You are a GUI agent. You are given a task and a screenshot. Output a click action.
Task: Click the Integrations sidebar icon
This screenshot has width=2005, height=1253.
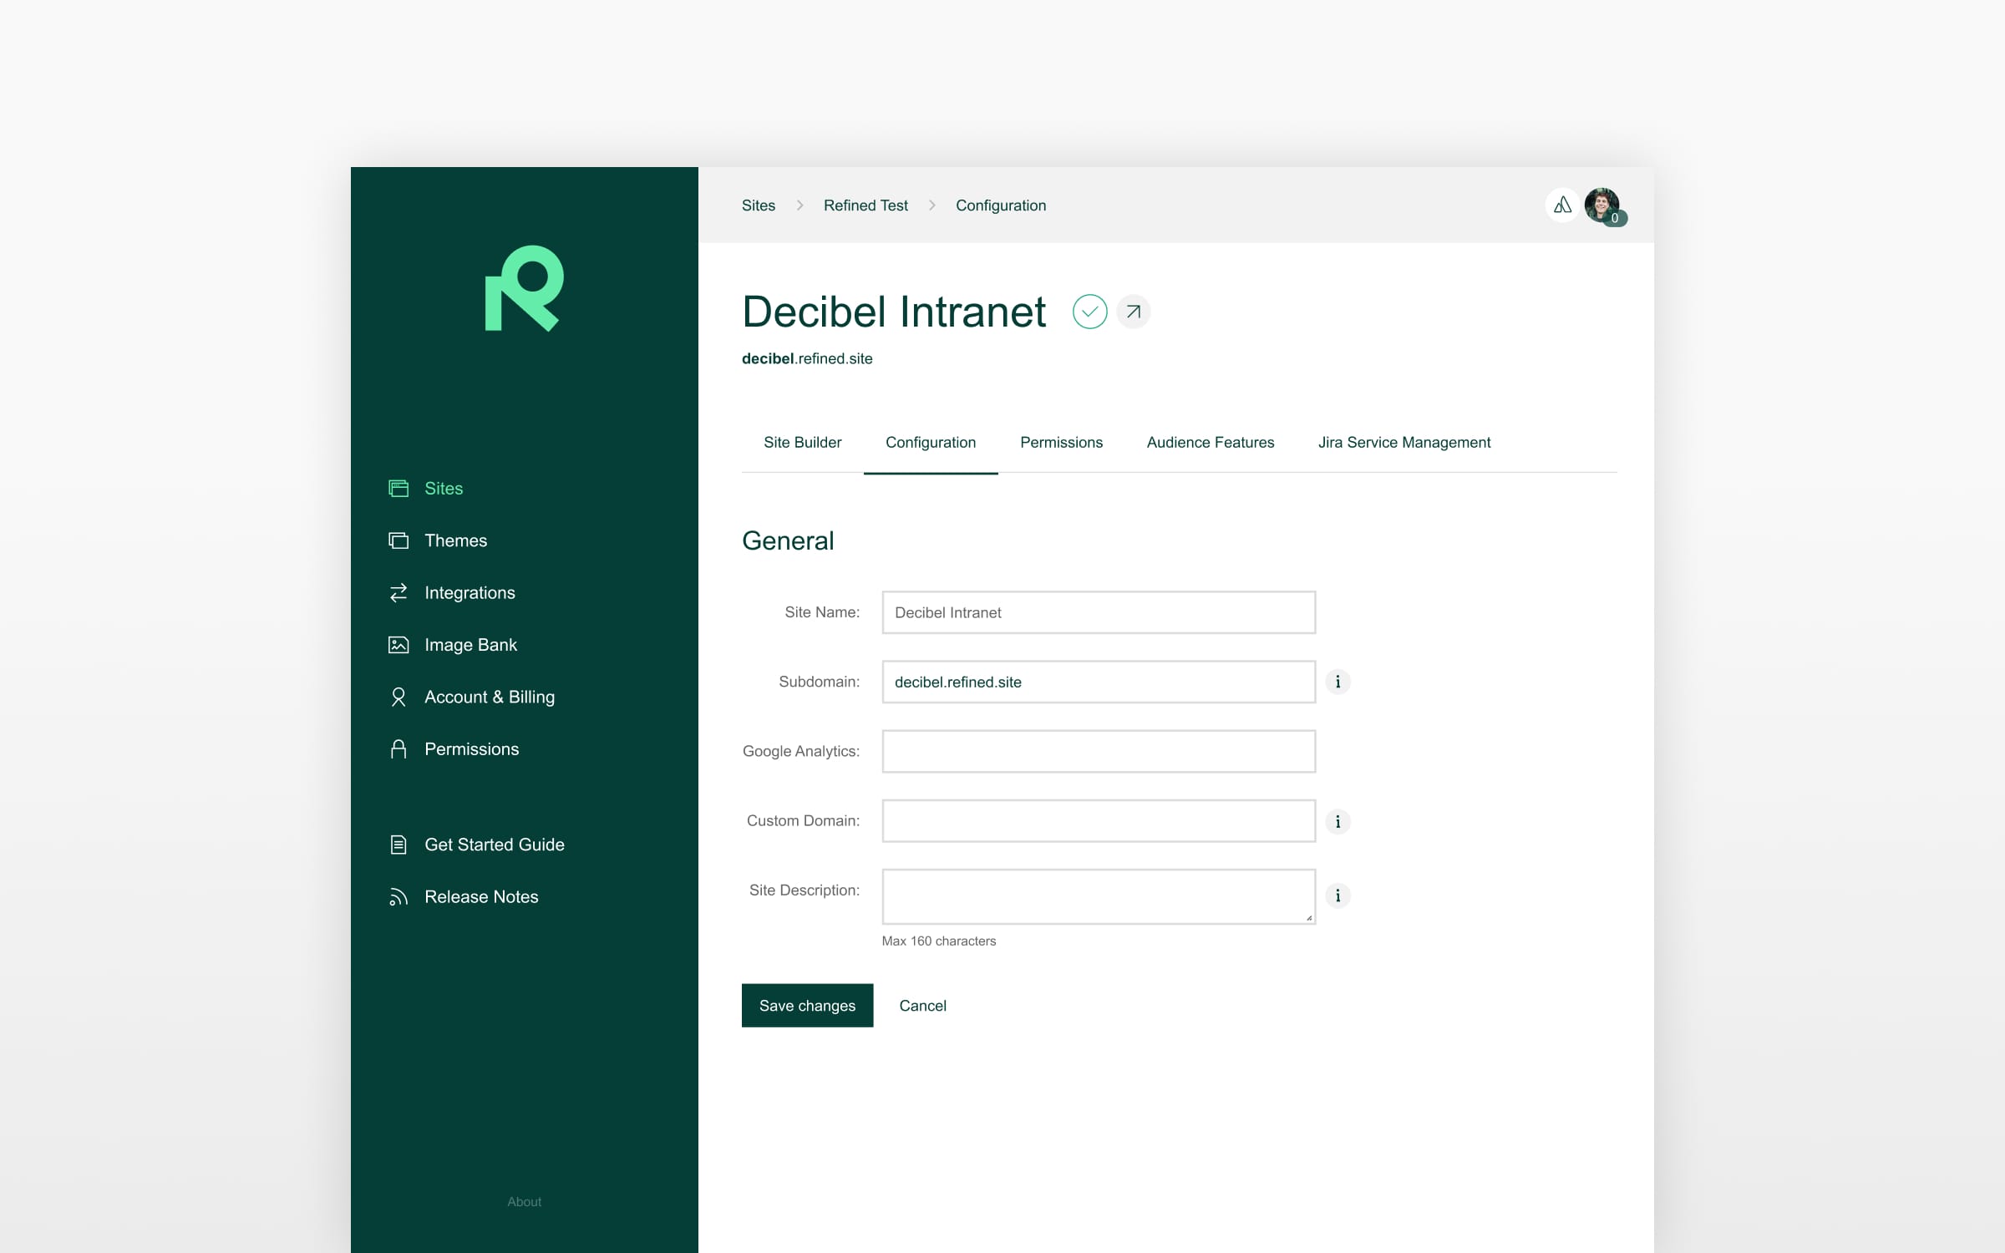coord(398,592)
